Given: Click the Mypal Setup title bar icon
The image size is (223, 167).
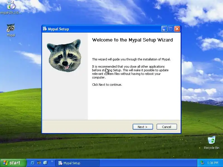Looking at the screenshot, I should pos(45,29).
